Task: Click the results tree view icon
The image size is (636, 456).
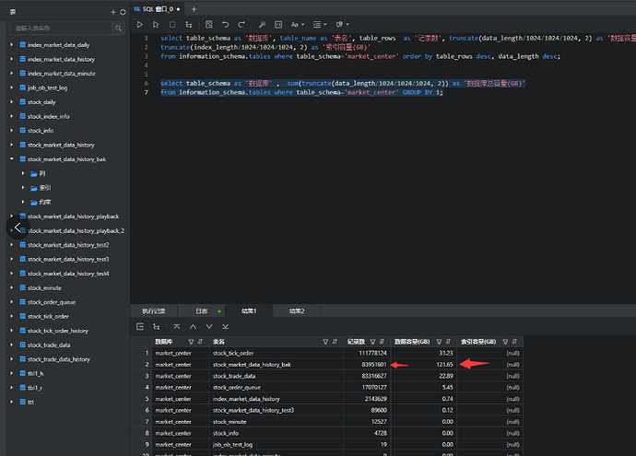Action: click(156, 327)
